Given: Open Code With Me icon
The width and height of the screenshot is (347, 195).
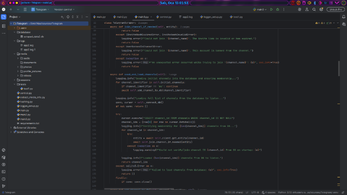Looking at the screenshot, I should 307,10.
